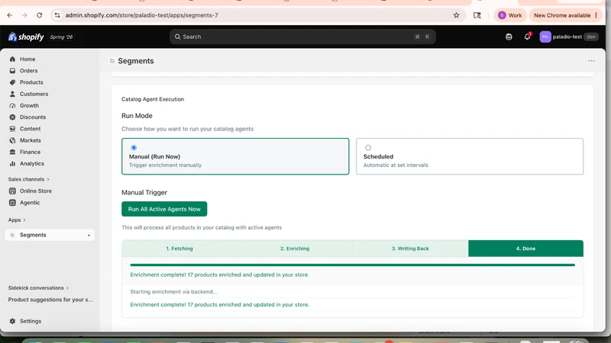Image resolution: width=611 pixels, height=343 pixels.
Task: Click the site information icon in address bar
Action: (57, 15)
